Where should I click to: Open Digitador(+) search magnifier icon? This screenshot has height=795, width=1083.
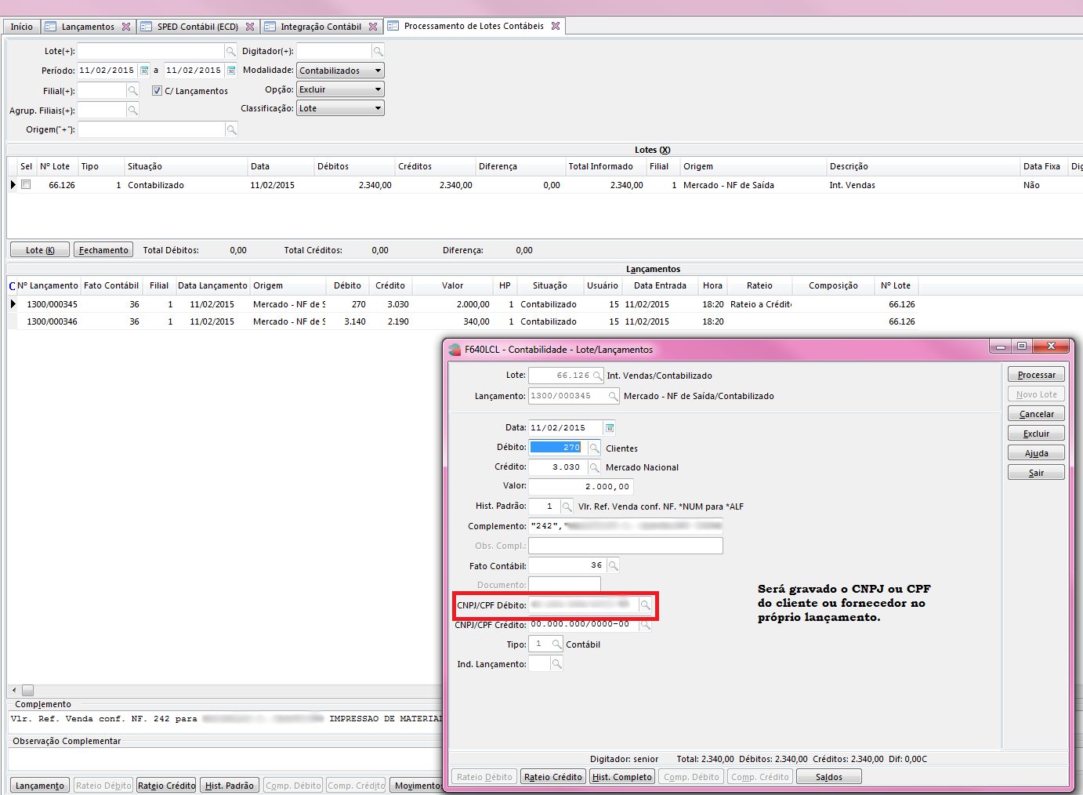379,52
